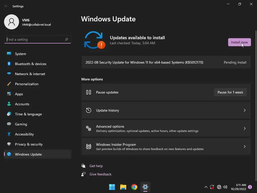The width and height of the screenshot is (257, 193).
Task: Click the Advanced options gears icon
Action: pyautogui.click(x=89, y=128)
